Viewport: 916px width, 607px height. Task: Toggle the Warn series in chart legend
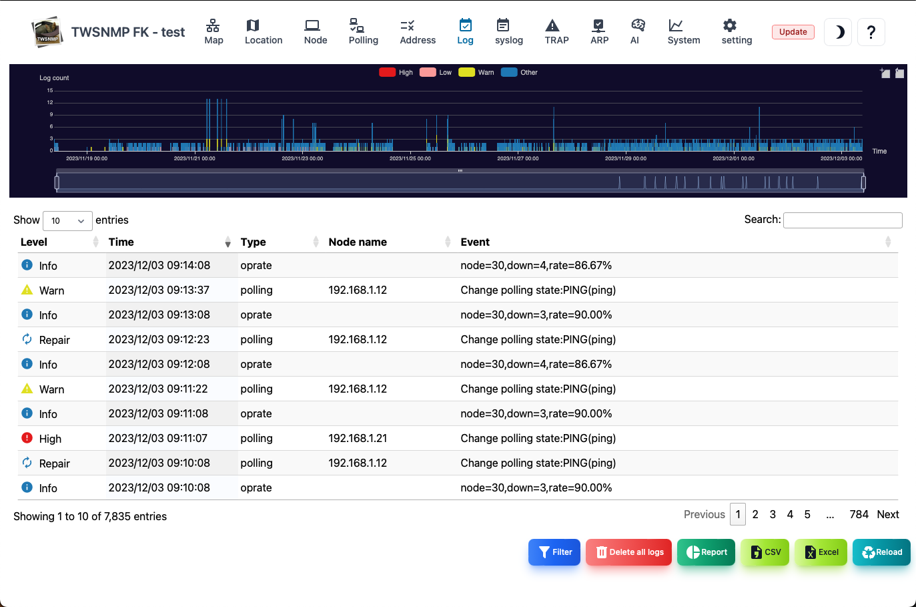(x=476, y=72)
